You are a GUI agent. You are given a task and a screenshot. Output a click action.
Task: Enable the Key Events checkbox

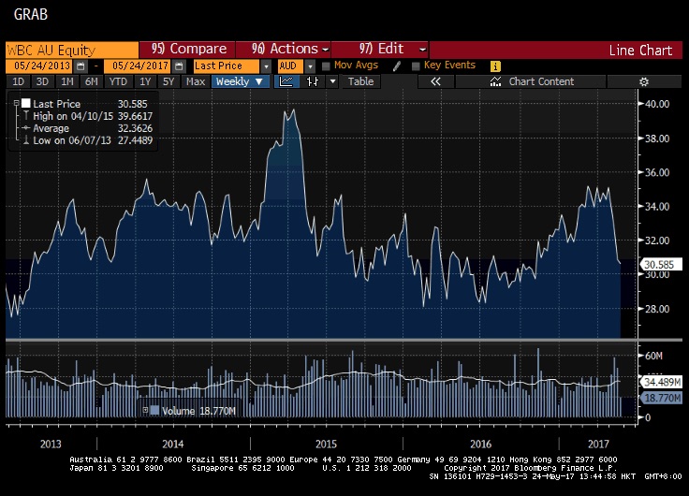click(416, 66)
